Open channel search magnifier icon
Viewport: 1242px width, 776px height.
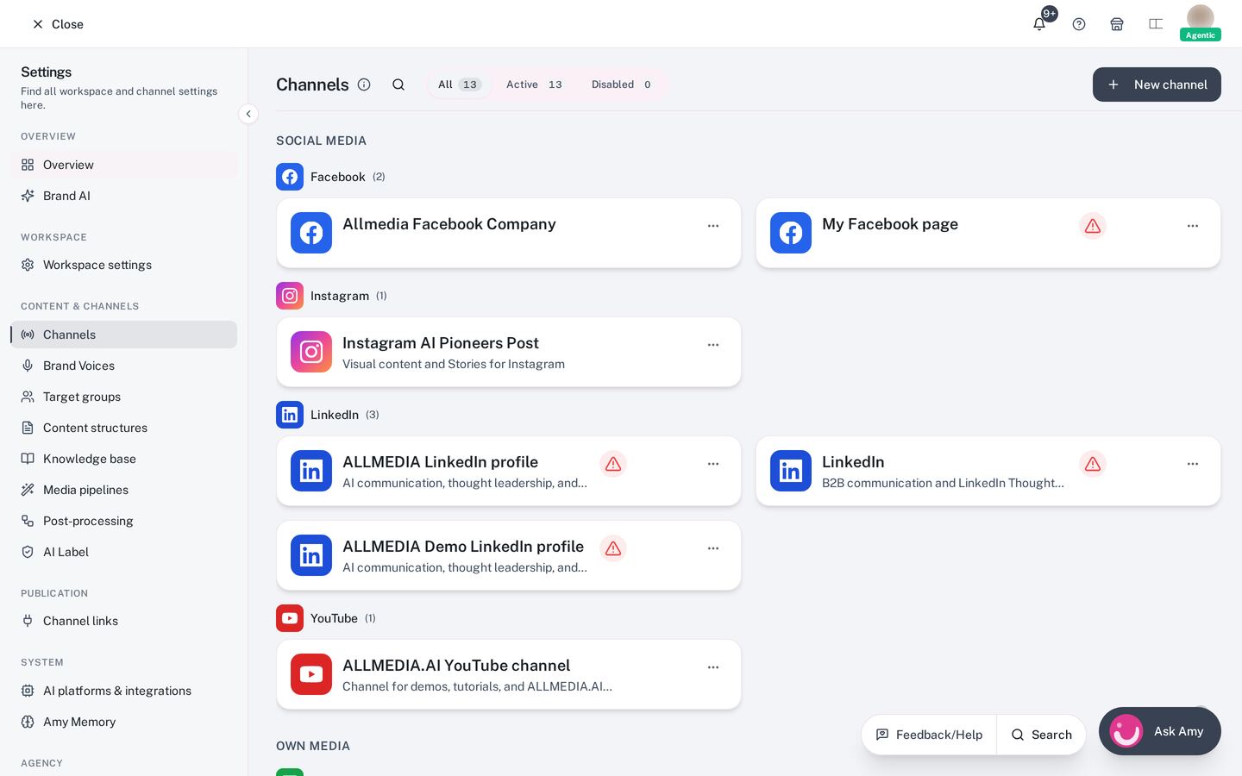tap(398, 84)
